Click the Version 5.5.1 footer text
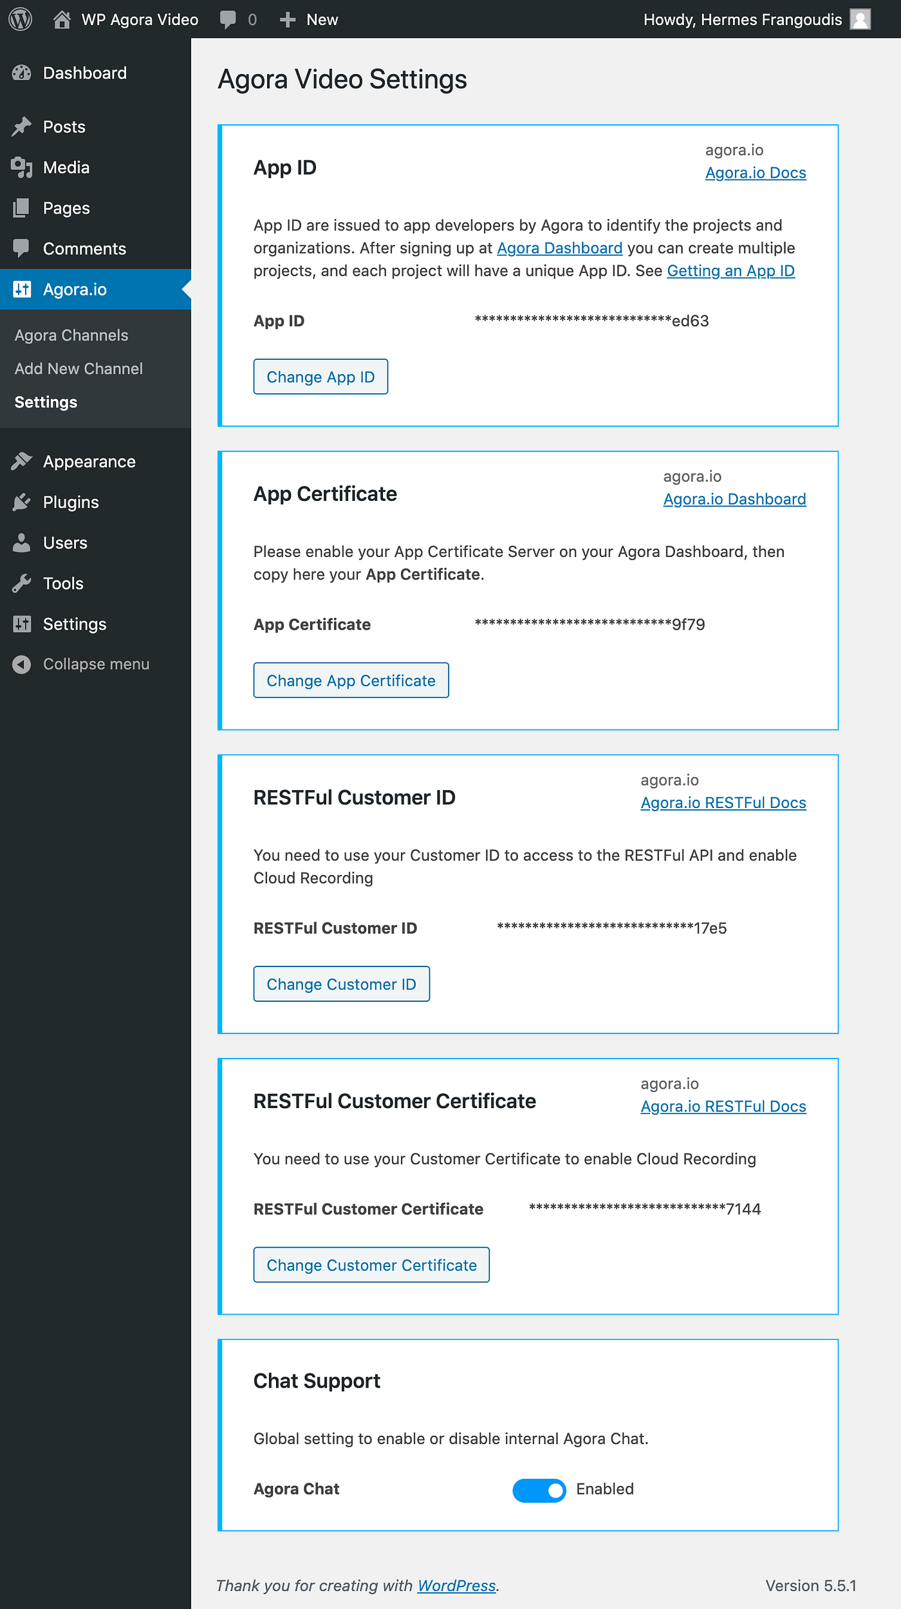Viewport: 901px width, 1609px height. coord(811,1586)
